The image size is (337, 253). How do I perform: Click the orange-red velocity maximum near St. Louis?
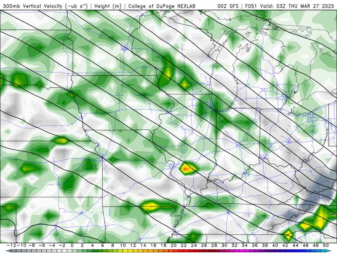(x=187, y=168)
